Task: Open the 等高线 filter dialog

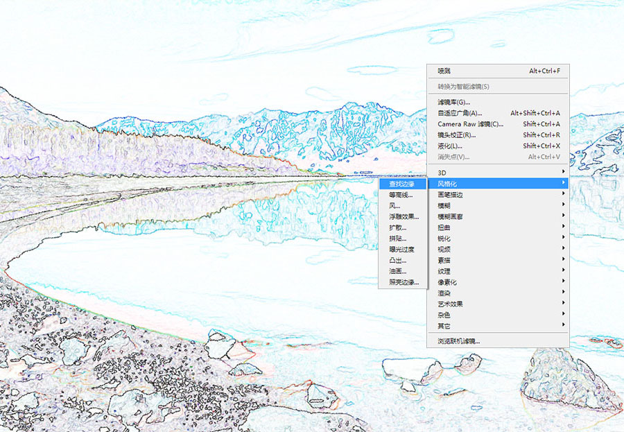Action: click(402, 195)
